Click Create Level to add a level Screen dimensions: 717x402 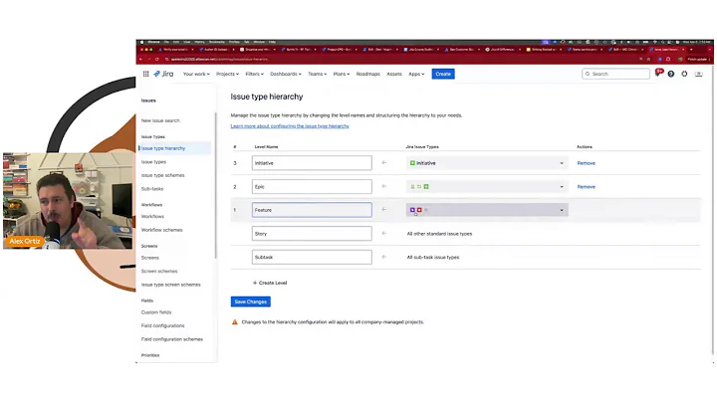pyautogui.click(x=270, y=283)
